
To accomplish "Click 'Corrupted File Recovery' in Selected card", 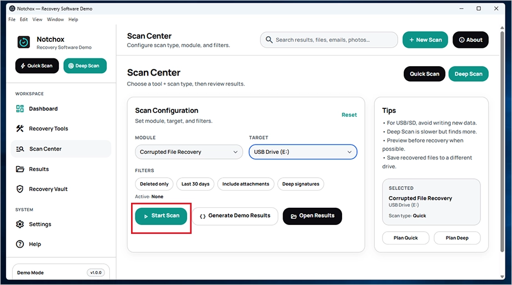I will (420, 198).
